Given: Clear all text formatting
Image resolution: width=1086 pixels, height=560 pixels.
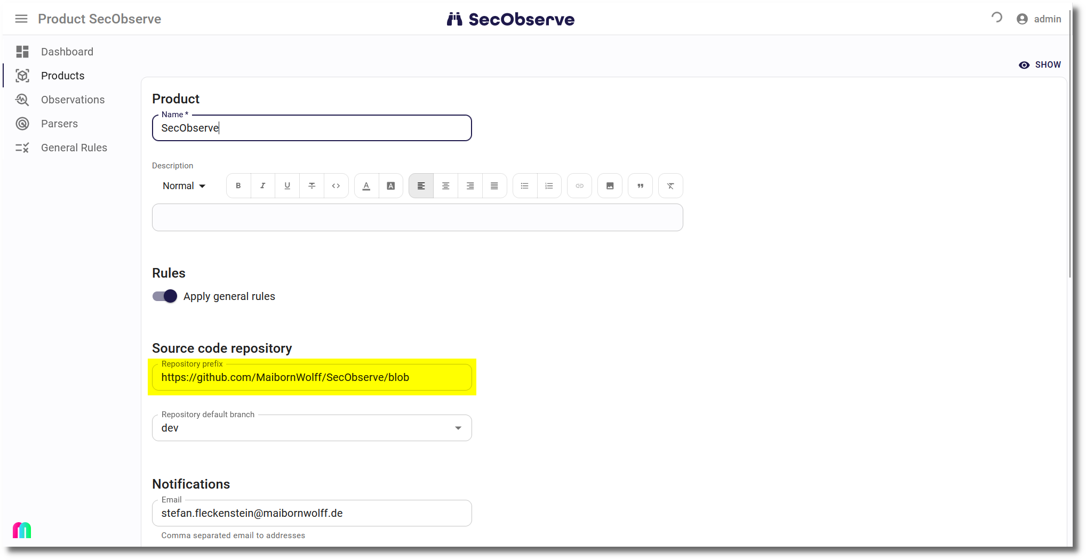Looking at the screenshot, I should pyautogui.click(x=670, y=185).
